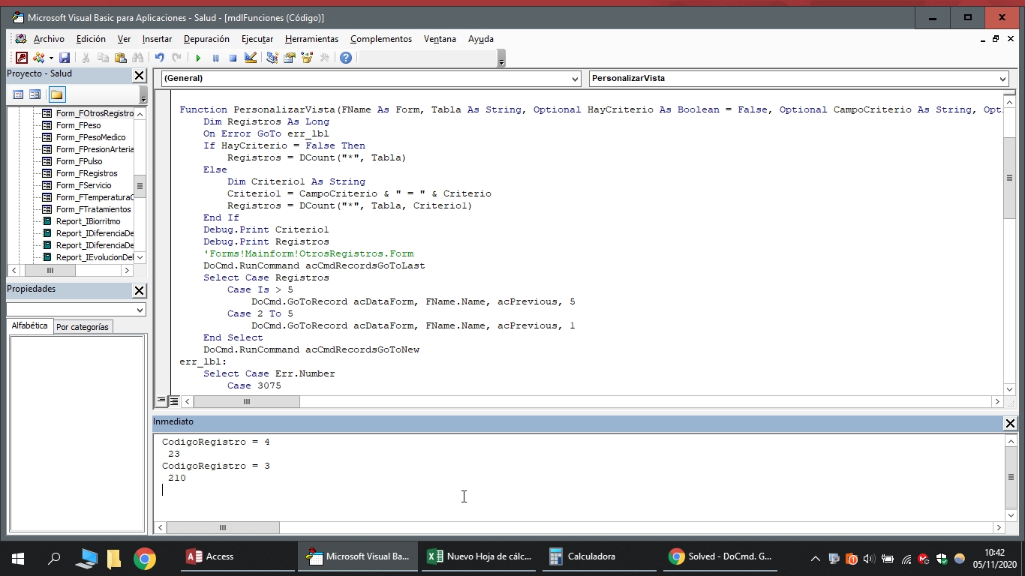Toggle Design Mode icon in toolbar
1025x576 pixels.
tap(251, 58)
